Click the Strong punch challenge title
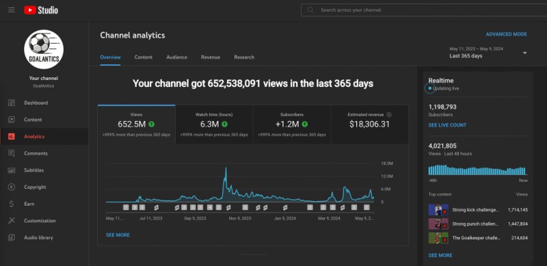 (x=475, y=224)
